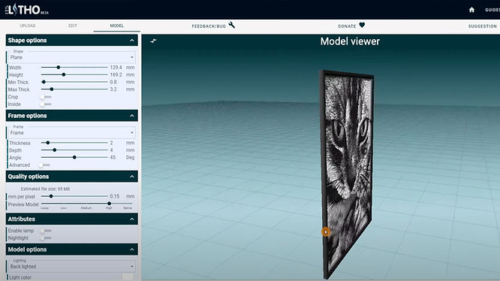Enable the lamp toggle
This screenshot has width=500, height=281.
pos(46,231)
